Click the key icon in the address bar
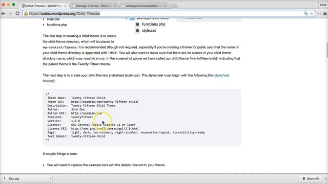Viewport: 328px width, 184px height. (305, 14)
